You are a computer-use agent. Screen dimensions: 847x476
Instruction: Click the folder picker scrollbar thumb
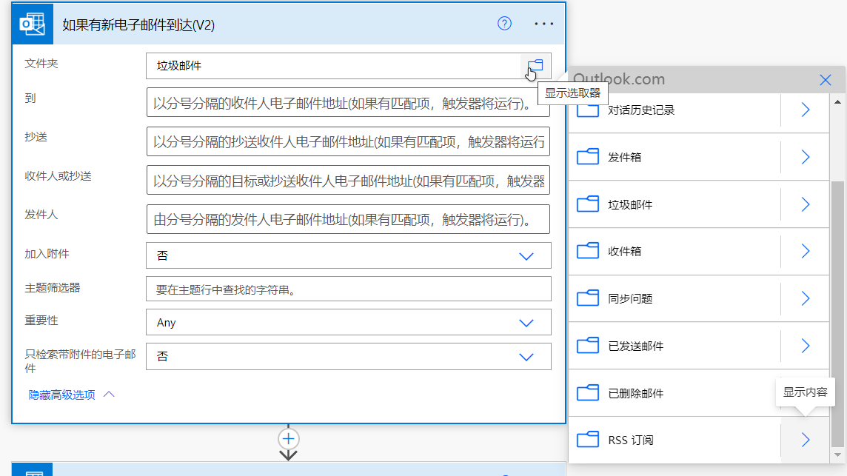[x=837, y=313]
